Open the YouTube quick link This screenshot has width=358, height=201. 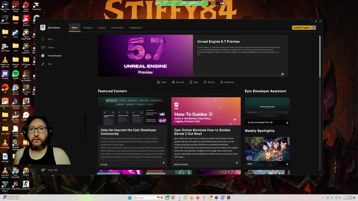coord(178,82)
